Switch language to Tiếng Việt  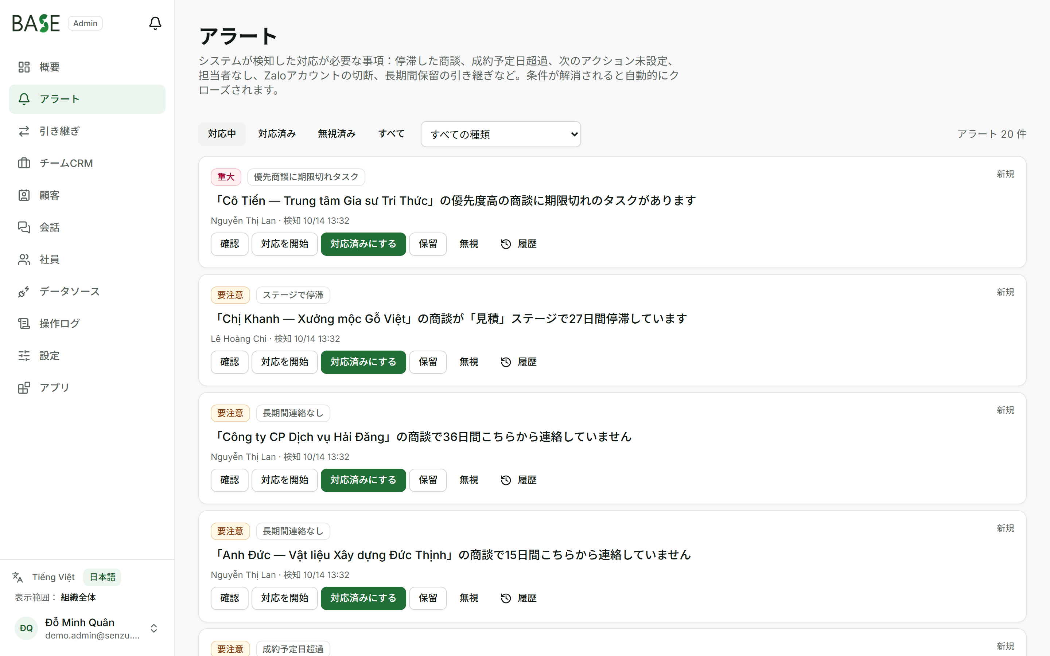53,577
